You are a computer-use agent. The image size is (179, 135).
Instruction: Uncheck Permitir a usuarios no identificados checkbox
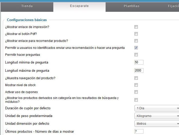coord(136,48)
